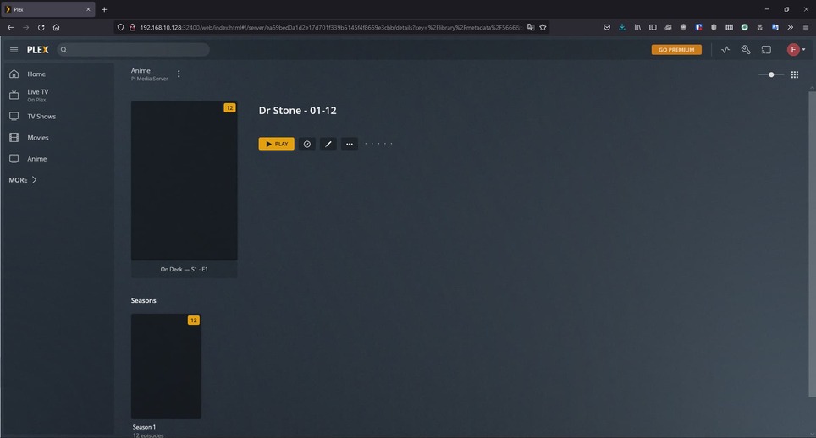Close the Plex browser tab

tap(88, 9)
